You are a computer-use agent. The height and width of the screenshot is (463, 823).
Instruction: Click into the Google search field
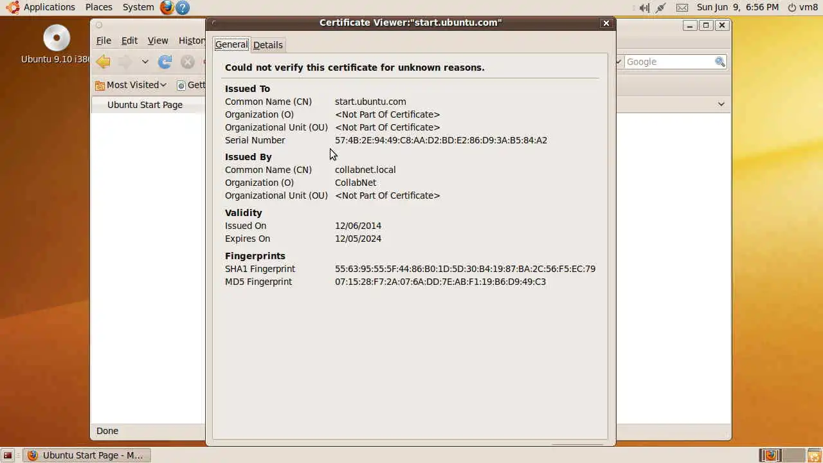click(x=669, y=62)
